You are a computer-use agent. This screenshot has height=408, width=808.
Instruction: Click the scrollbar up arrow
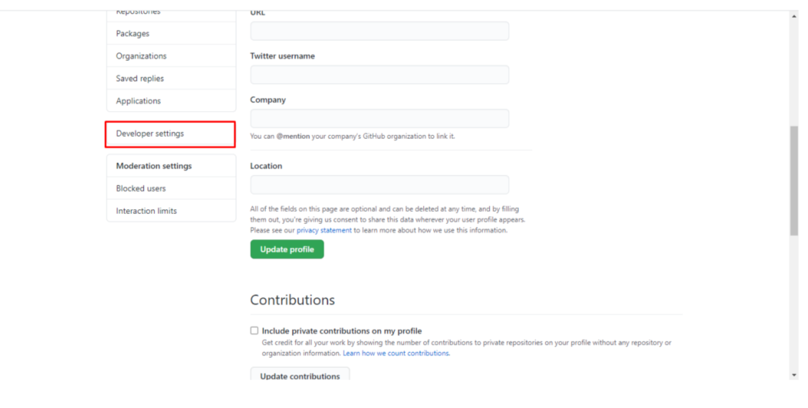795,16
